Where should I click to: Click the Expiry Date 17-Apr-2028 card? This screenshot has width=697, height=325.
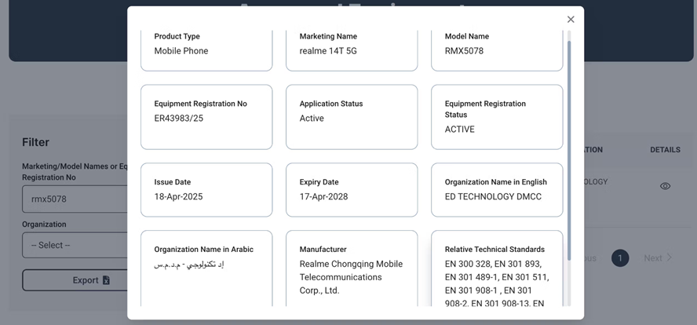352,190
